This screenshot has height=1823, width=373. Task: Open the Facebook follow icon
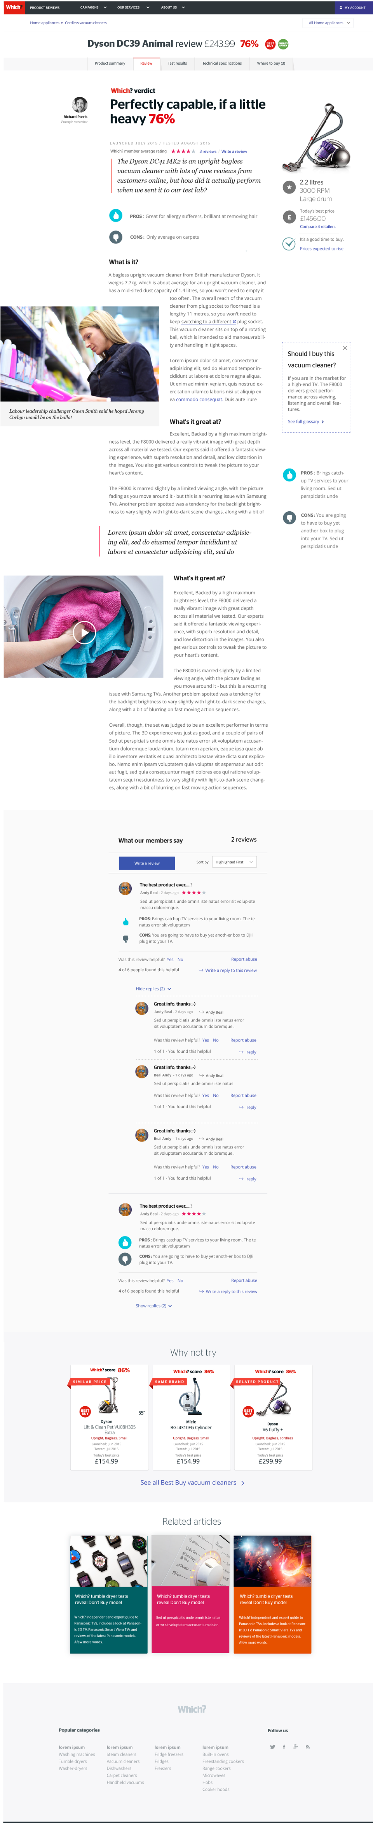284,1747
